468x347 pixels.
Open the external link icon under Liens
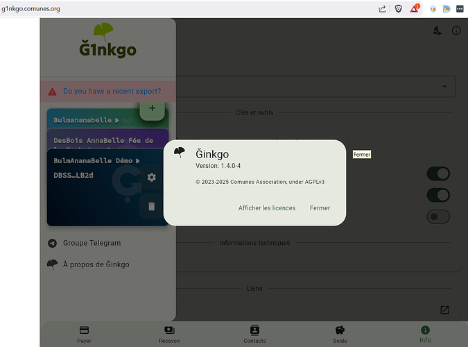[444, 310]
